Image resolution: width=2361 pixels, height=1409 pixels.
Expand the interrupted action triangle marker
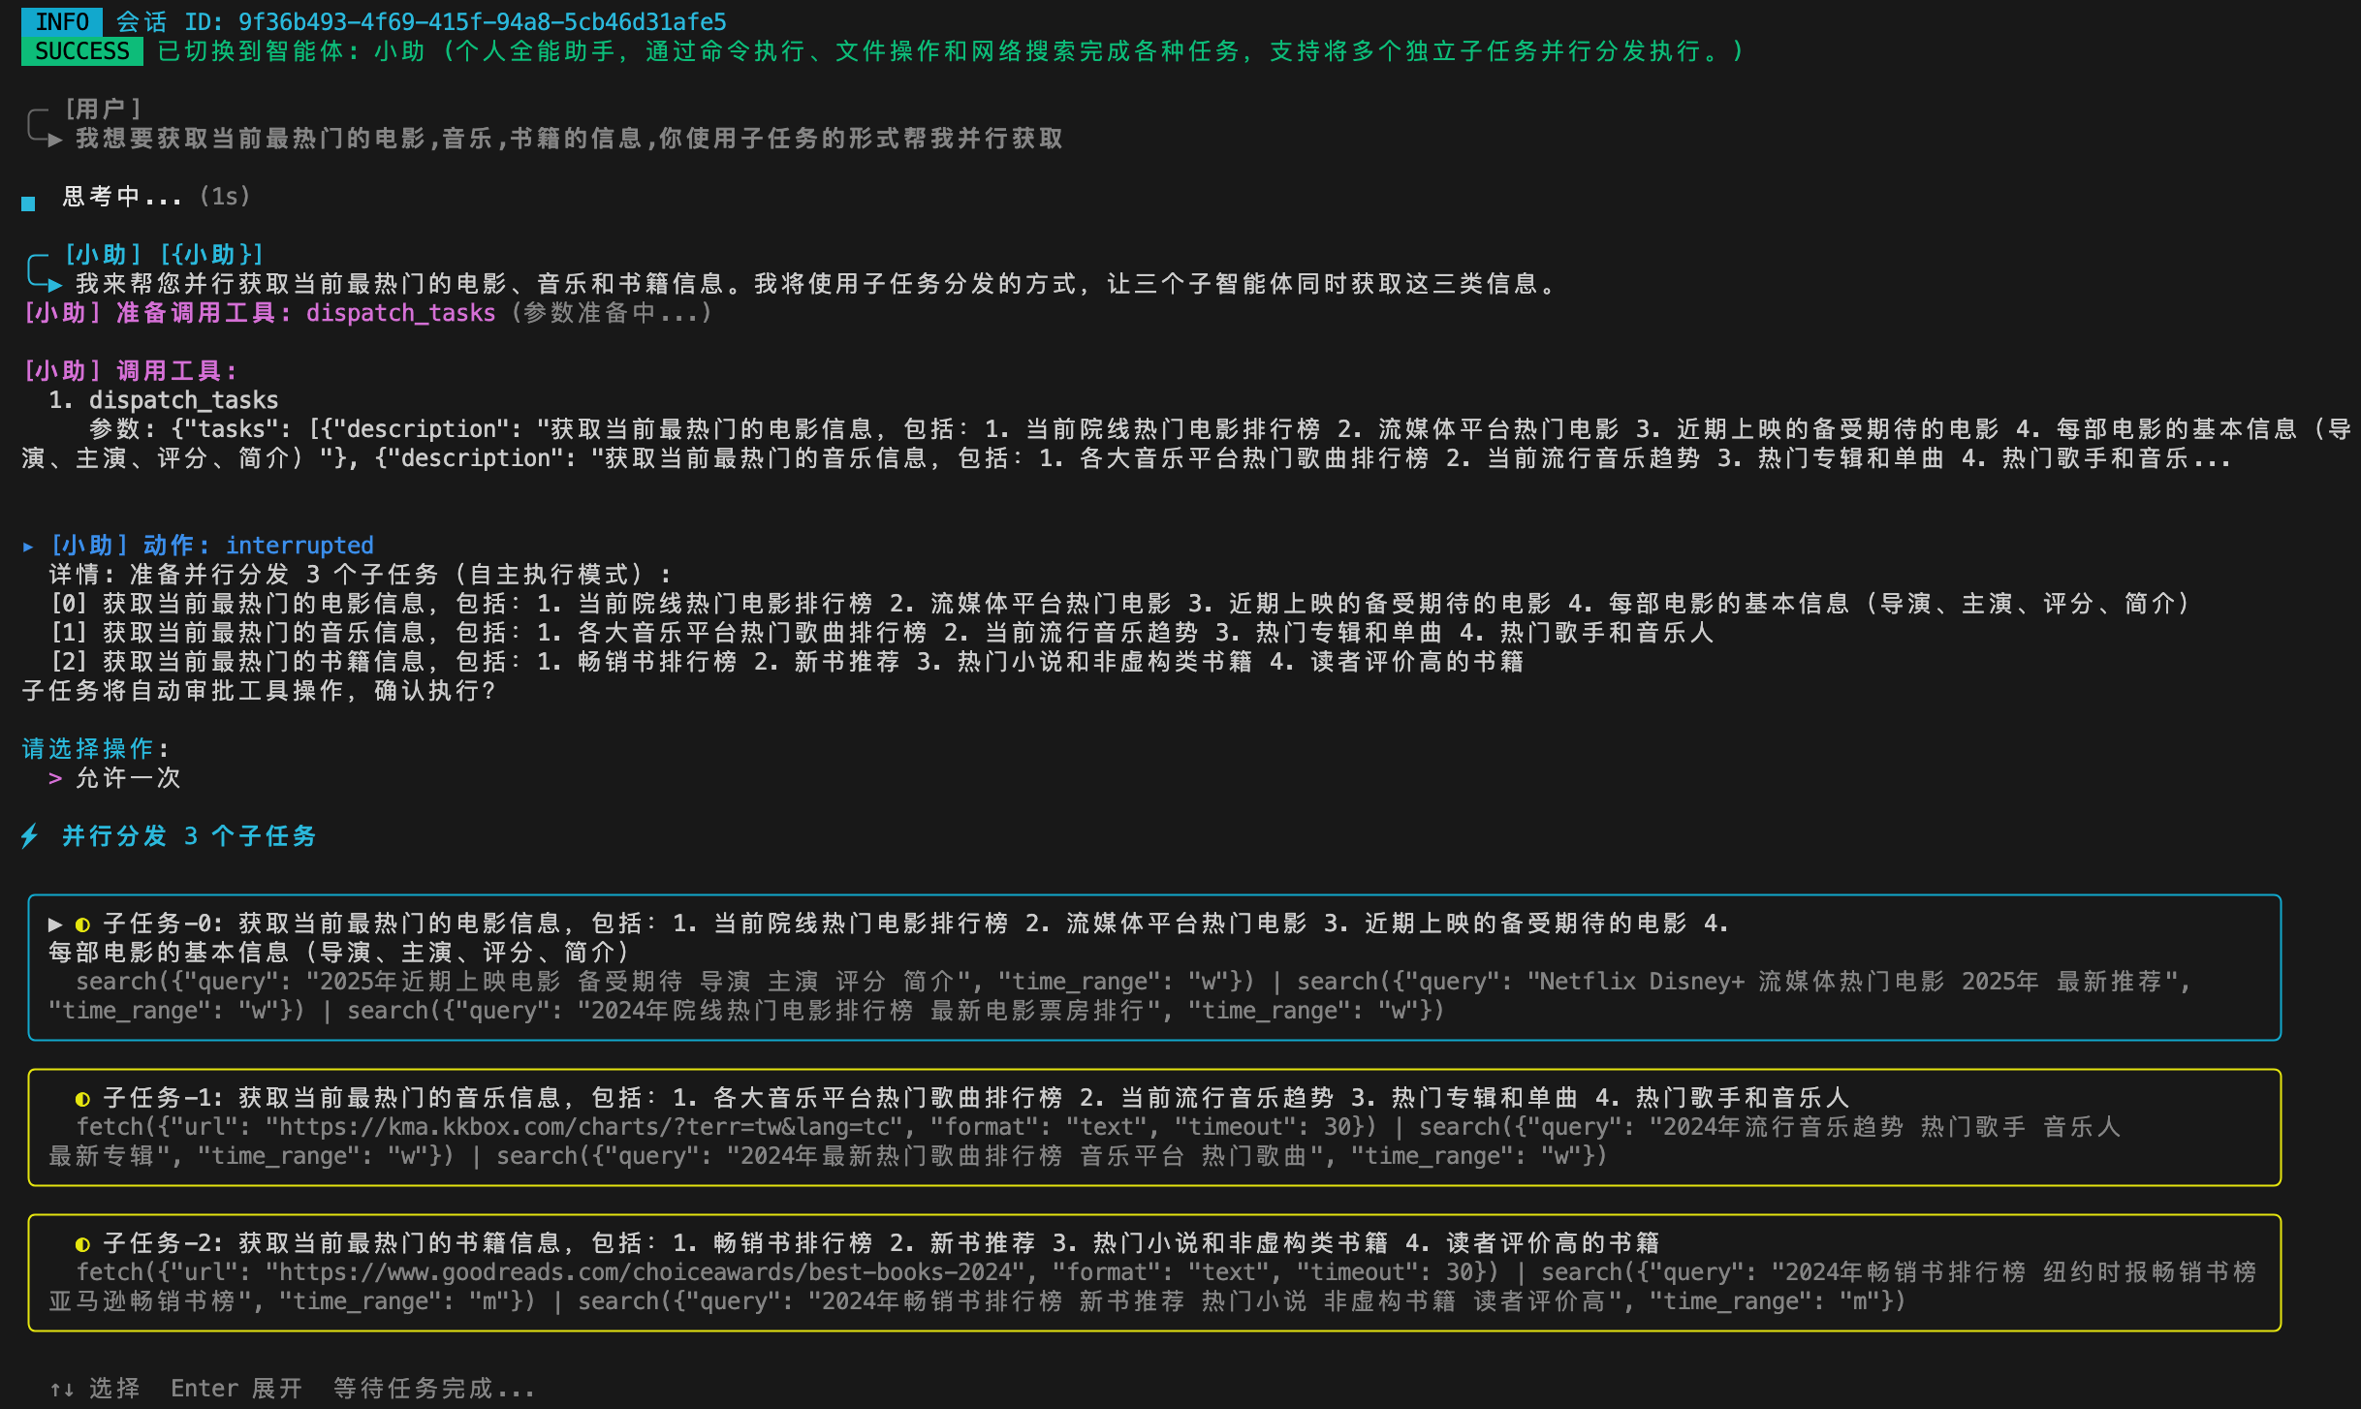(28, 547)
